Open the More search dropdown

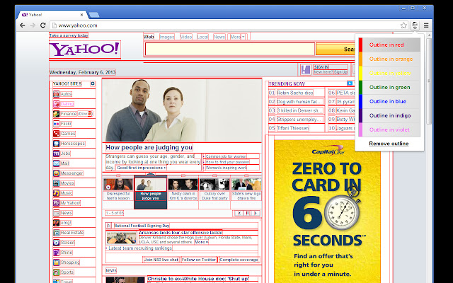[x=238, y=37]
